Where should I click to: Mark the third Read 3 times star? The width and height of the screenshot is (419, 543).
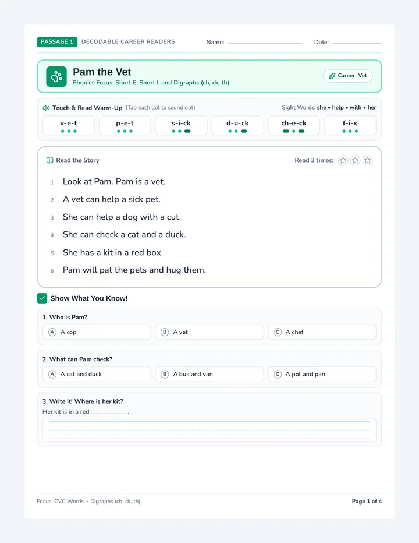(367, 160)
